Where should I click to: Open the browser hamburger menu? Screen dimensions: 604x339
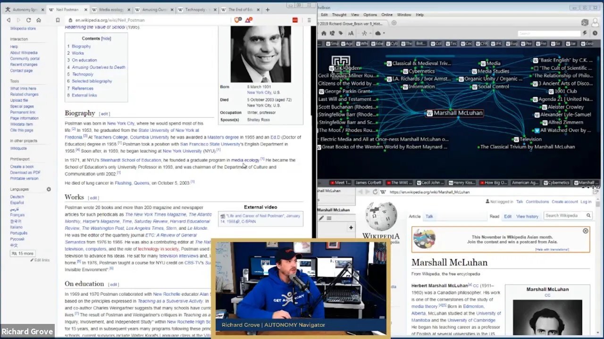[309, 20]
